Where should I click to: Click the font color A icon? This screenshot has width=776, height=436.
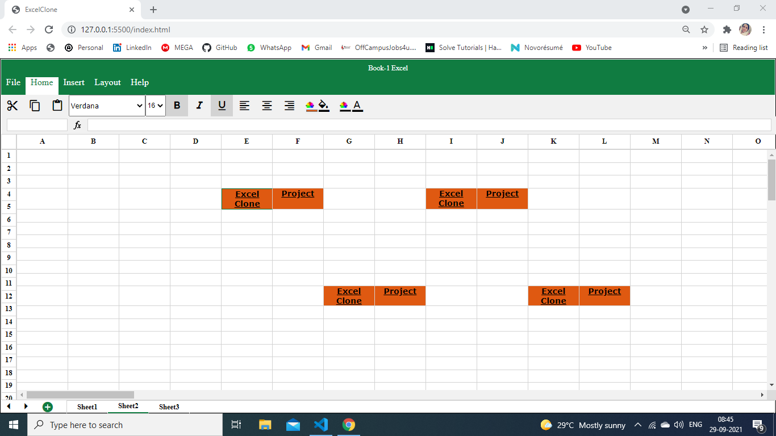point(357,106)
